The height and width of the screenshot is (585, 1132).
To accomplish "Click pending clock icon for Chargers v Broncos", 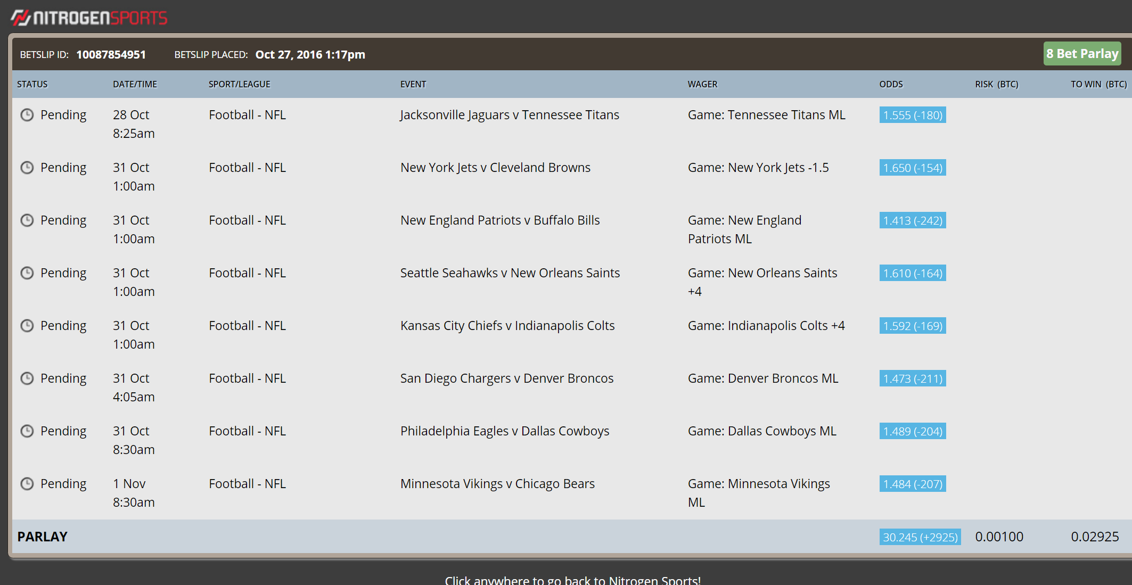I will coord(27,378).
